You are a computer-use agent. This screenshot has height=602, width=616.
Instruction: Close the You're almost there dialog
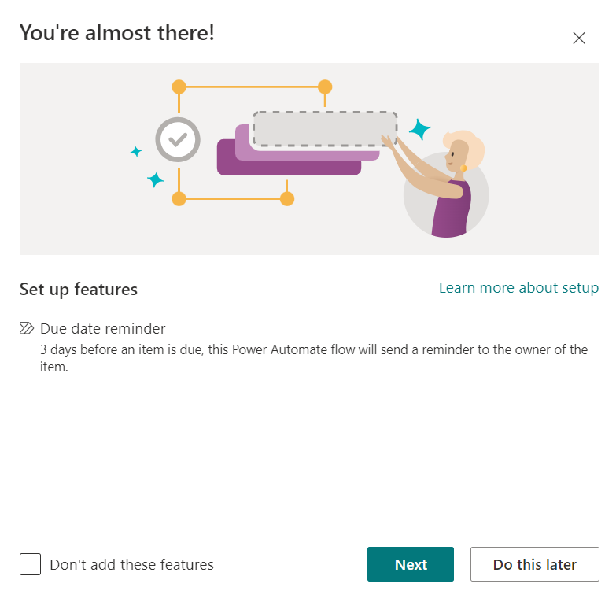(x=579, y=38)
